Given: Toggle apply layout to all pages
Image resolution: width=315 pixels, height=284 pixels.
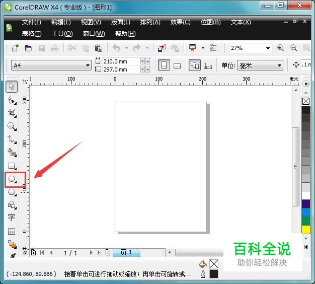Looking at the screenshot, I should 194,65.
